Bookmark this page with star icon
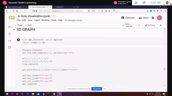Screen dimensions: 172x96 pos(102,11)
